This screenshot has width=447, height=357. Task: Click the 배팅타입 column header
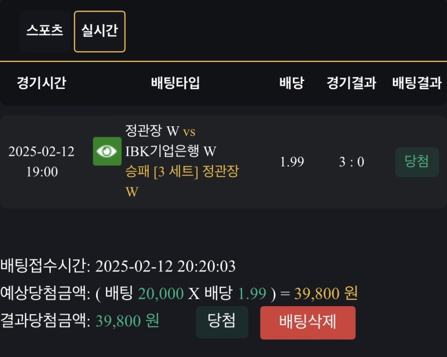[175, 84]
